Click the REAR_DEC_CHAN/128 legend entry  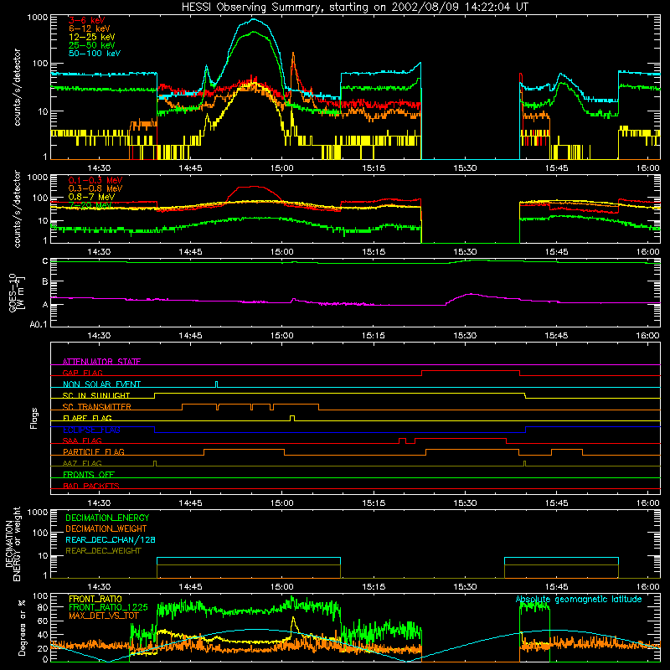click(111, 539)
